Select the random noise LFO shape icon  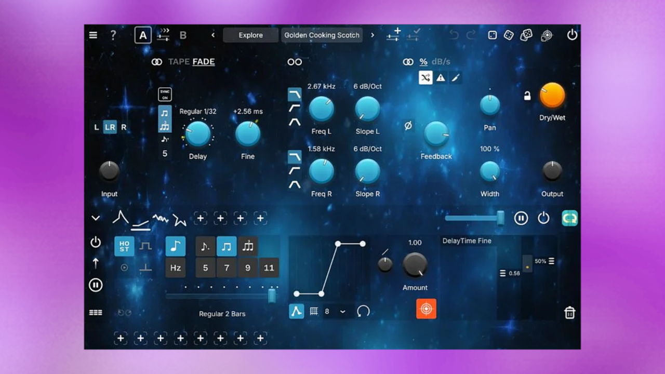coord(159,218)
